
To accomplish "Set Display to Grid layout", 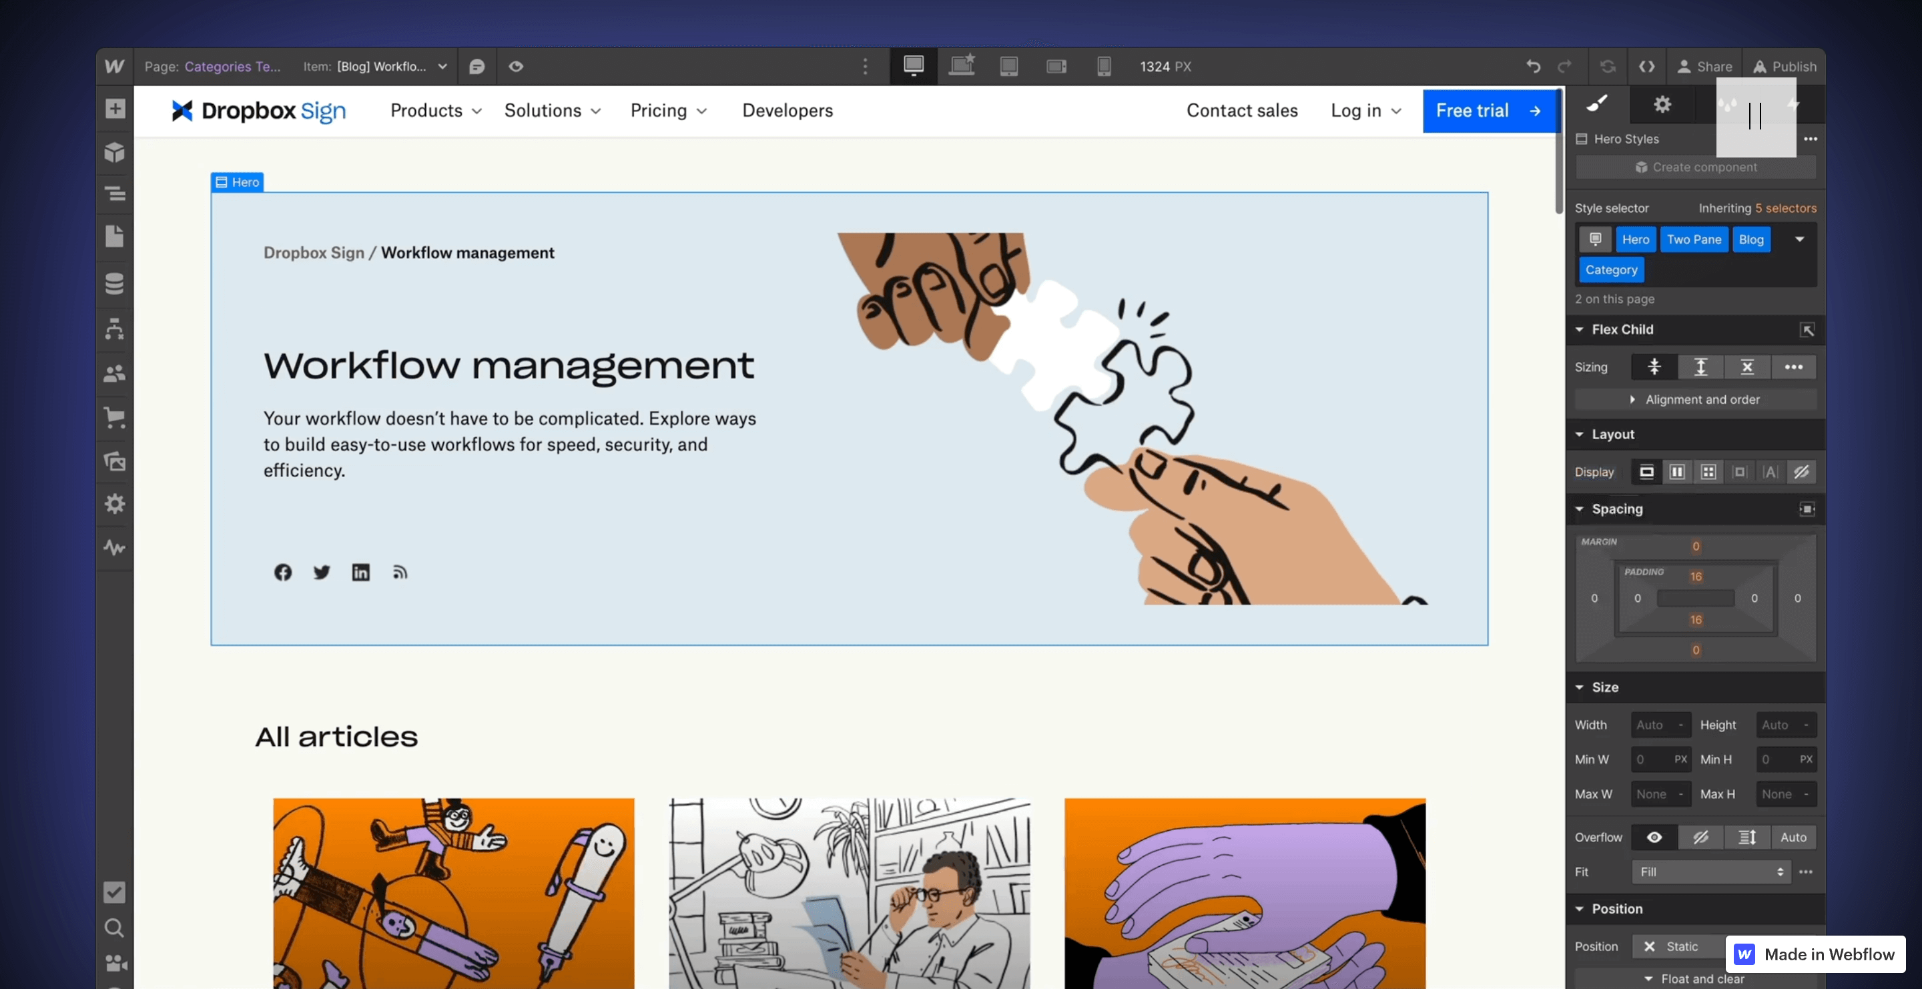I will tap(1708, 471).
